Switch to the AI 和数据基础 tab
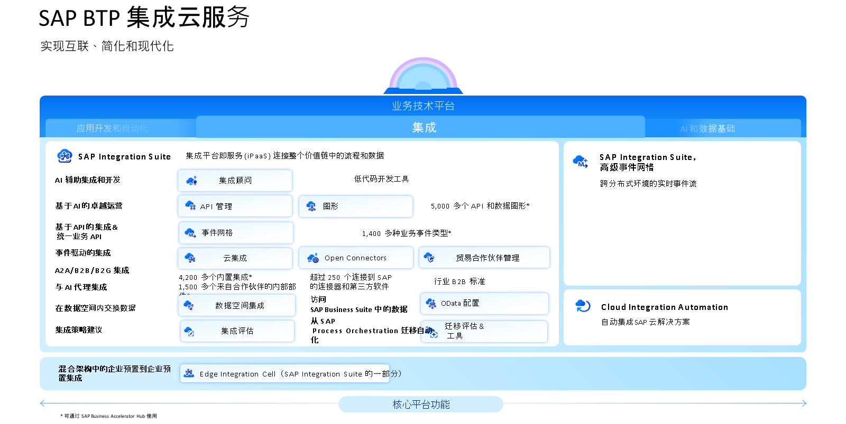Viewport: 846px width, 424px height. pyautogui.click(x=723, y=128)
